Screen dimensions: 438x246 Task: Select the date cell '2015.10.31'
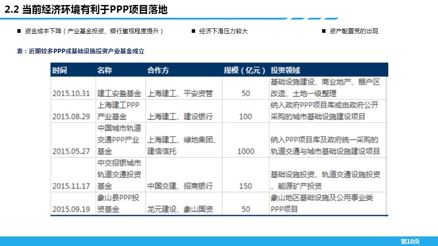[71, 93]
